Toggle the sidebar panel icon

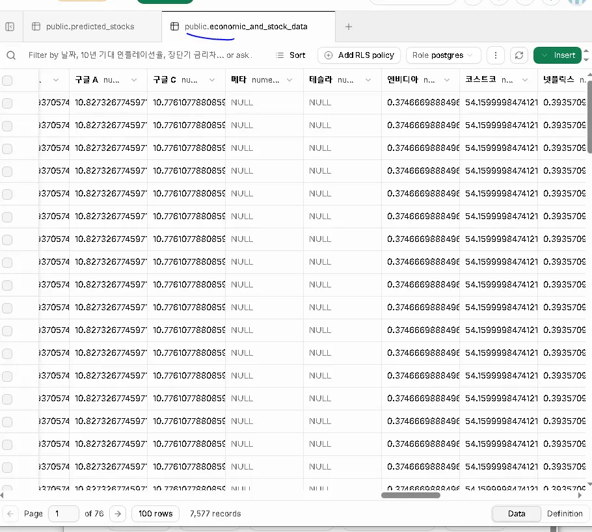tap(10, 27)
